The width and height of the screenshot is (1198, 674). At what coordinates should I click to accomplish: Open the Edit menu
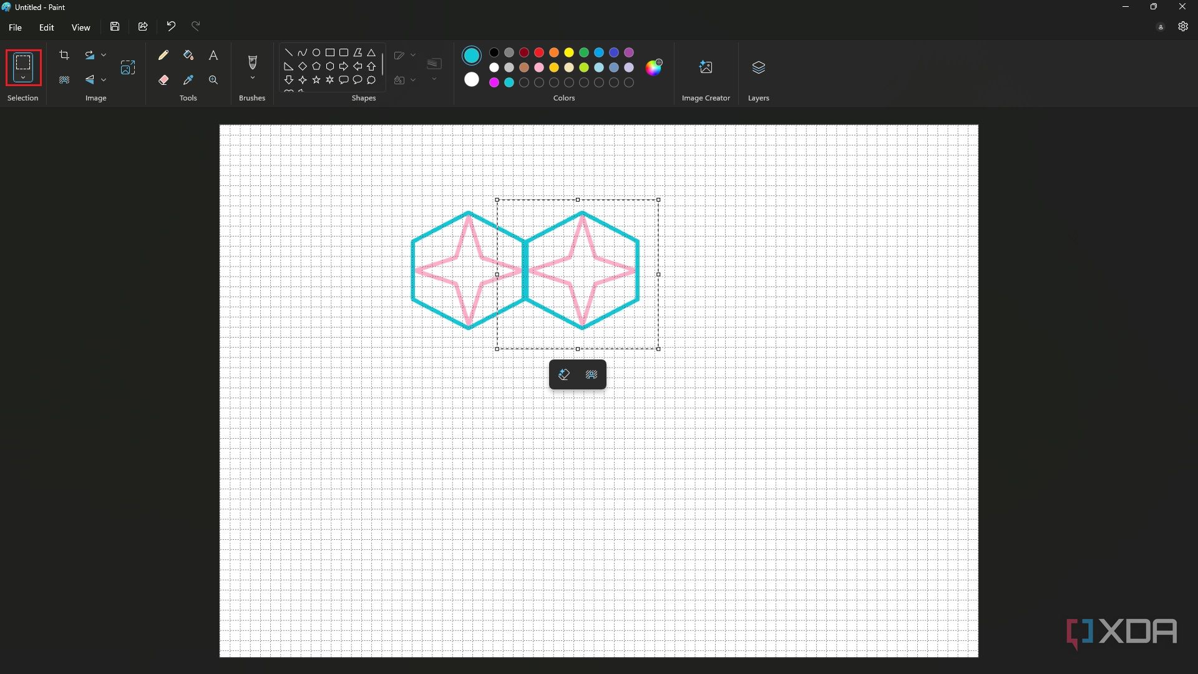click(x=46, y=27)
